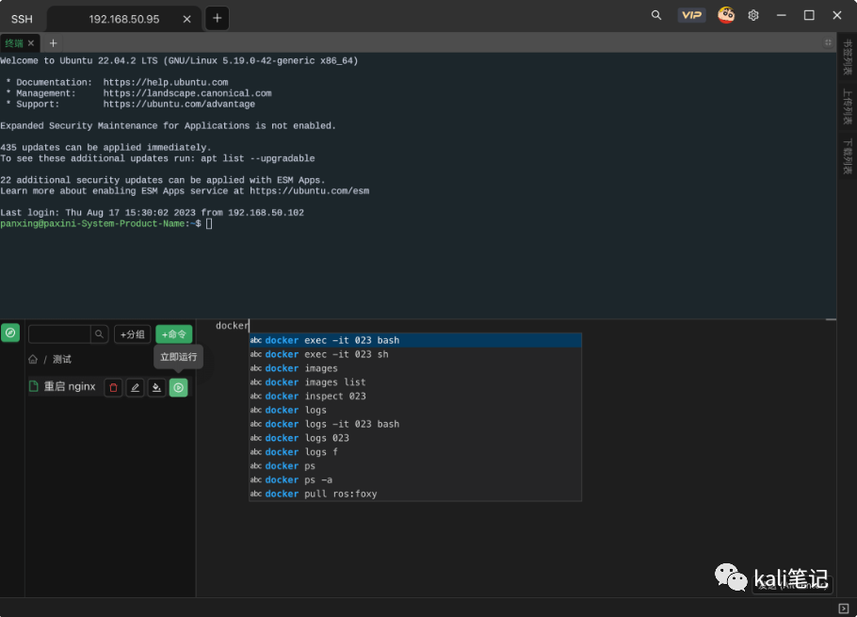Image resolution: width=857 pixels, height=617 pixels.
Task: Run the 重启 nginx command immediately
Action: [x=179, y=387]
